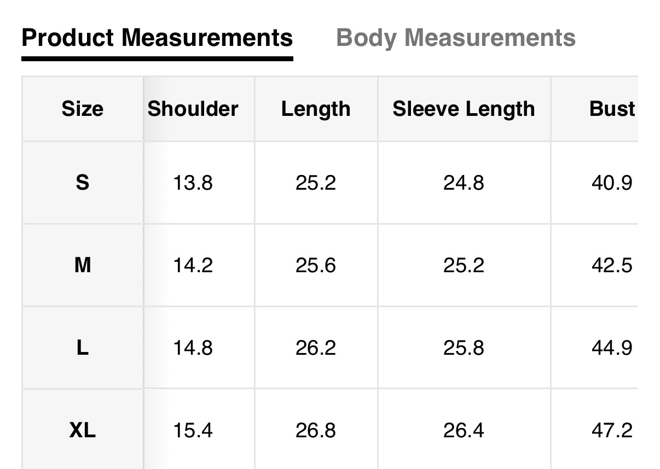Click the Size column header
660x469 pixels.
(x=82, y=109)
